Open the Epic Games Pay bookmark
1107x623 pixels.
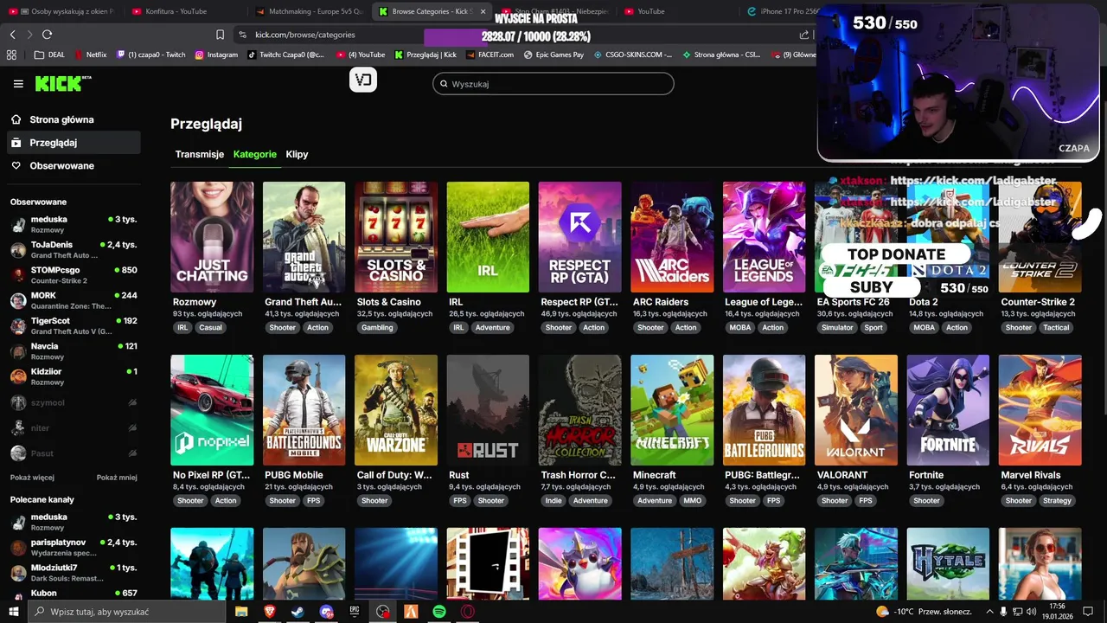(x=553, y=55)
